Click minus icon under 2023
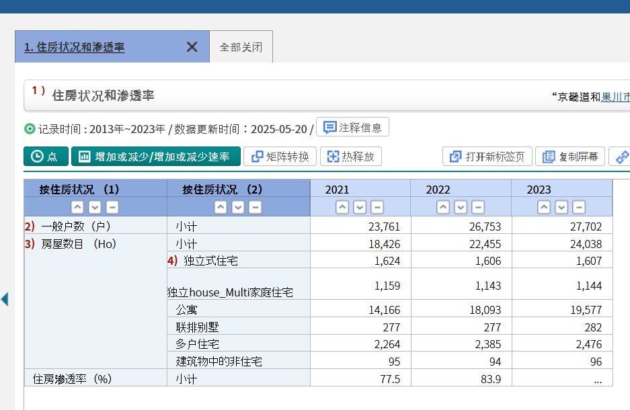Viewport: 630px width, 410px height. (579, 207)
